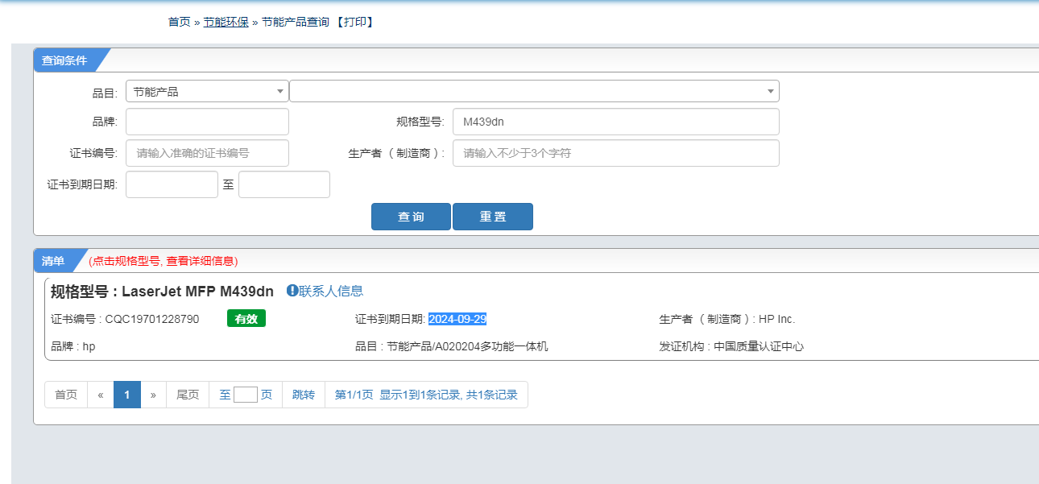Screen dimensions: 1039x484
Task: Click the 跳转 jump button
Action: click(304, 395)
